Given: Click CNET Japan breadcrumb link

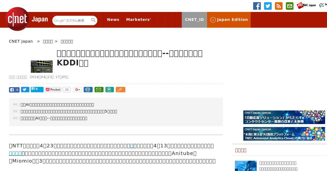Looking at the screenshot, I should click(x=21, y=41).
